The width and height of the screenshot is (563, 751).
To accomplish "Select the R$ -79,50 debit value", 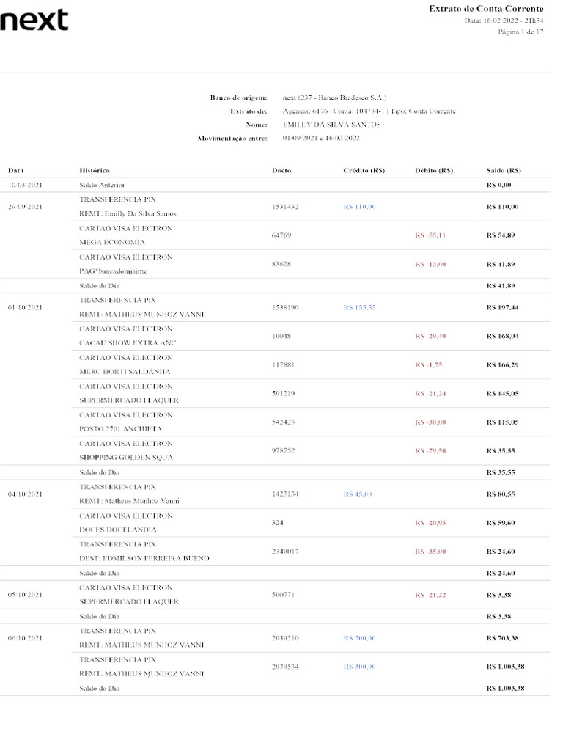I will 430,451.
